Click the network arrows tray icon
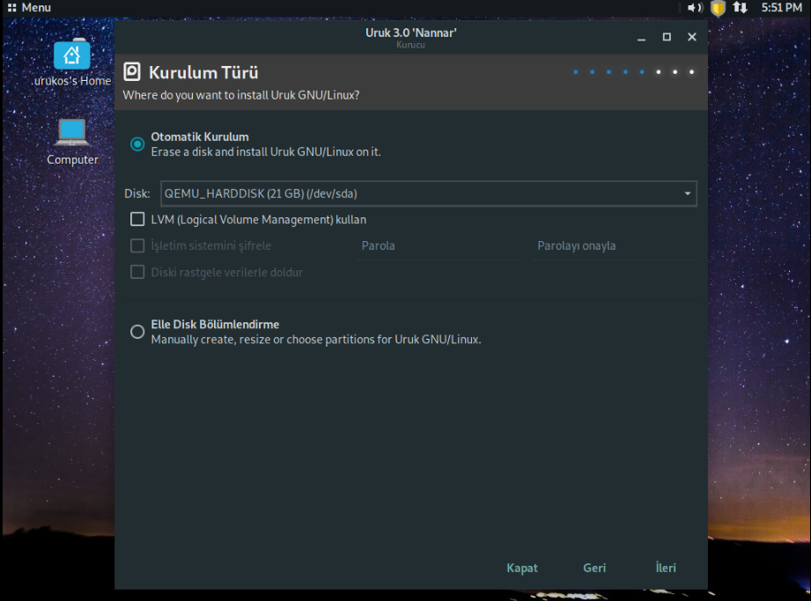The width and height of the screenshot is (811, 601). coord(741,8)
